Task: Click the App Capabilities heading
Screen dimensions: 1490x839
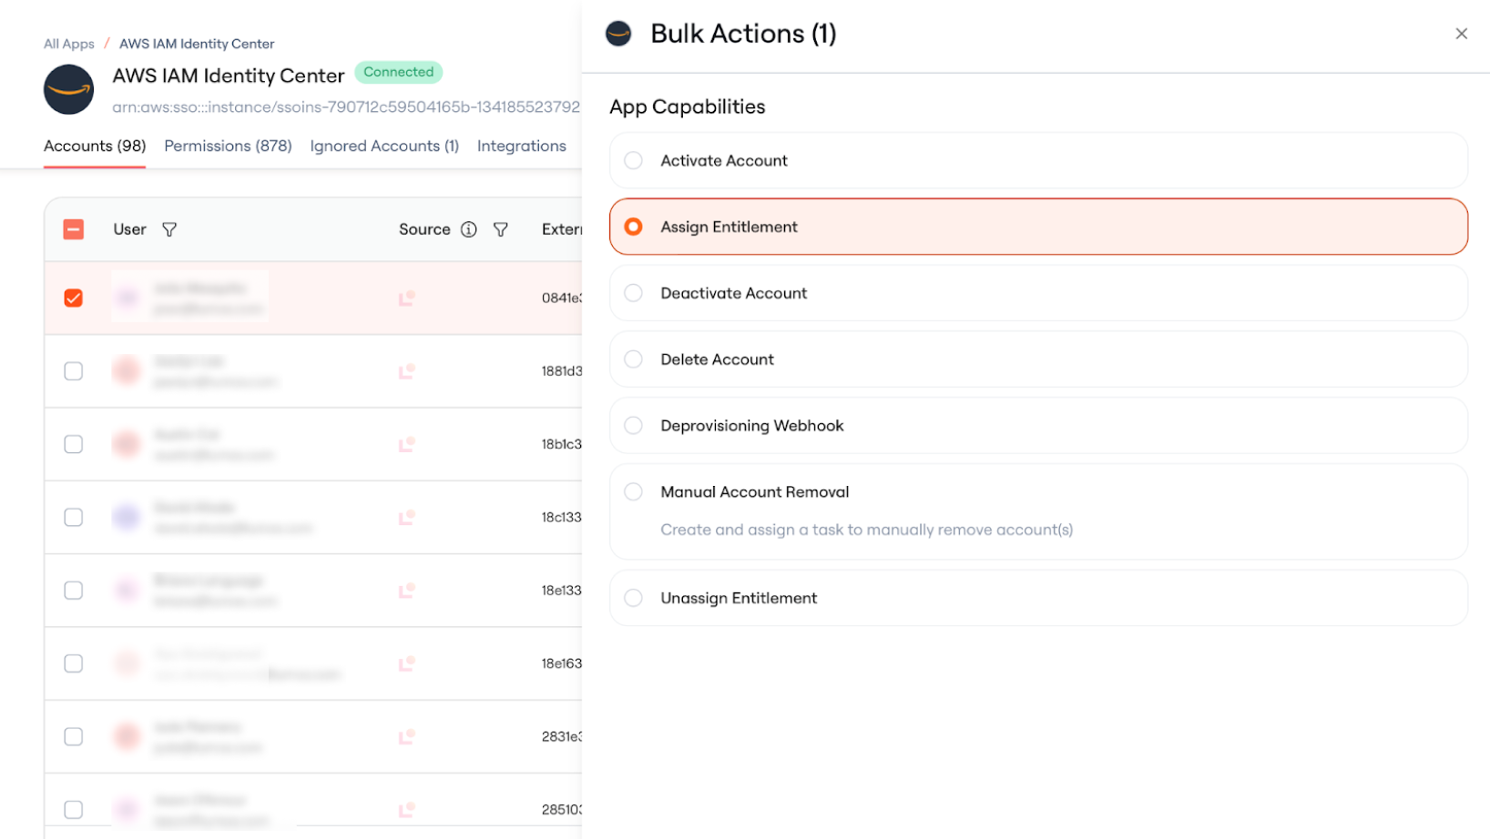Action: [688, 106]
